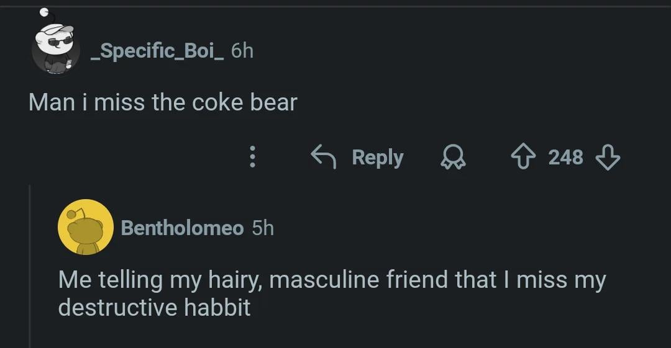
Task: Click the reply arrow icon
Action: click(323, 158)
